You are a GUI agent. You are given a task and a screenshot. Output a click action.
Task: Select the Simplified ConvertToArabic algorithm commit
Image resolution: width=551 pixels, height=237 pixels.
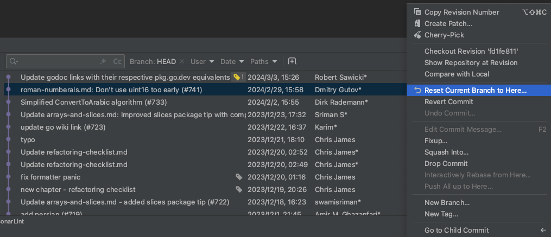(x=93, y=102)
